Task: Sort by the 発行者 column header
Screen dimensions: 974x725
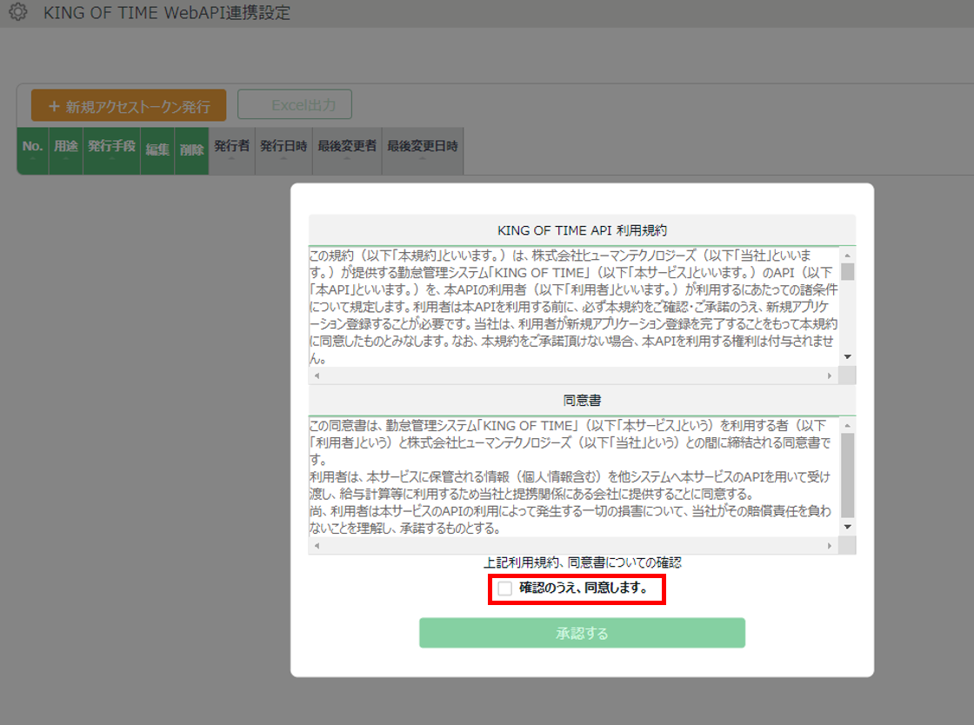Action: pyautogui.click(x=231, y=151)
